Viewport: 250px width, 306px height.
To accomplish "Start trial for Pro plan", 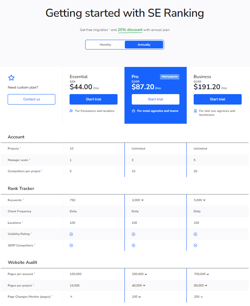I will (155, 99).
